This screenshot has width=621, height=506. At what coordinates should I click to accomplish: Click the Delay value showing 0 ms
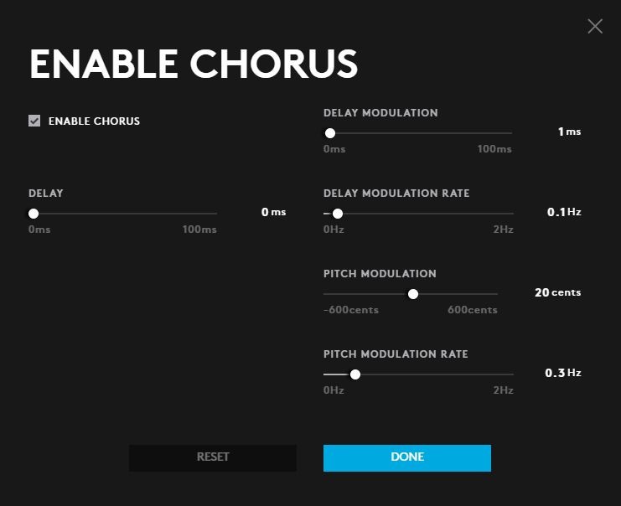[273, 213]
